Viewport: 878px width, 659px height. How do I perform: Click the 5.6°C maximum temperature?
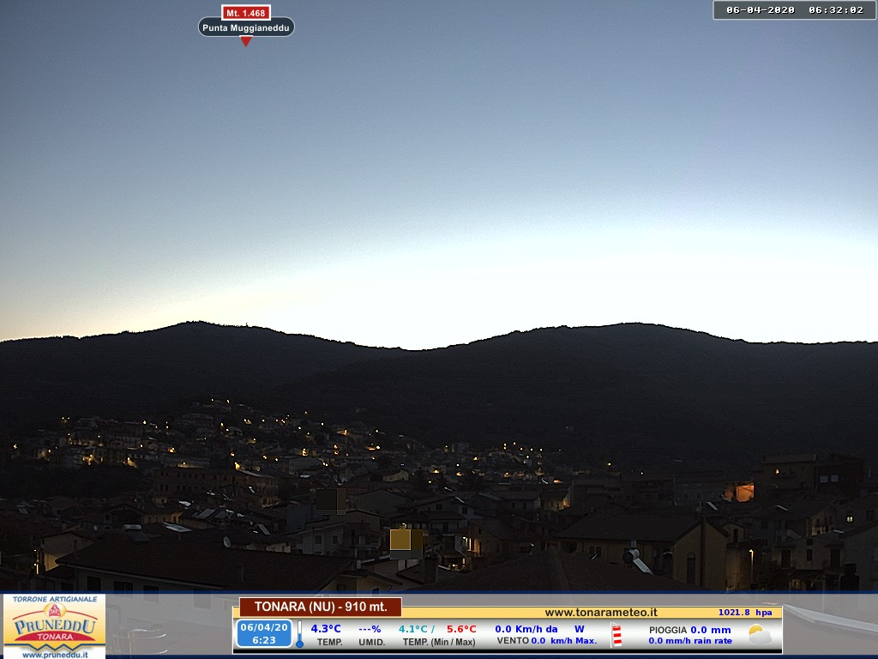(x=461, y=629)
